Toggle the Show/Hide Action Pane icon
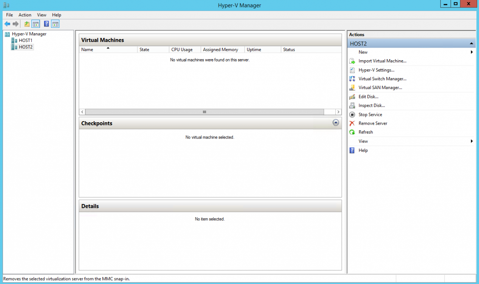This screenshot has height=284, width=479. click(x=56, y=24)
